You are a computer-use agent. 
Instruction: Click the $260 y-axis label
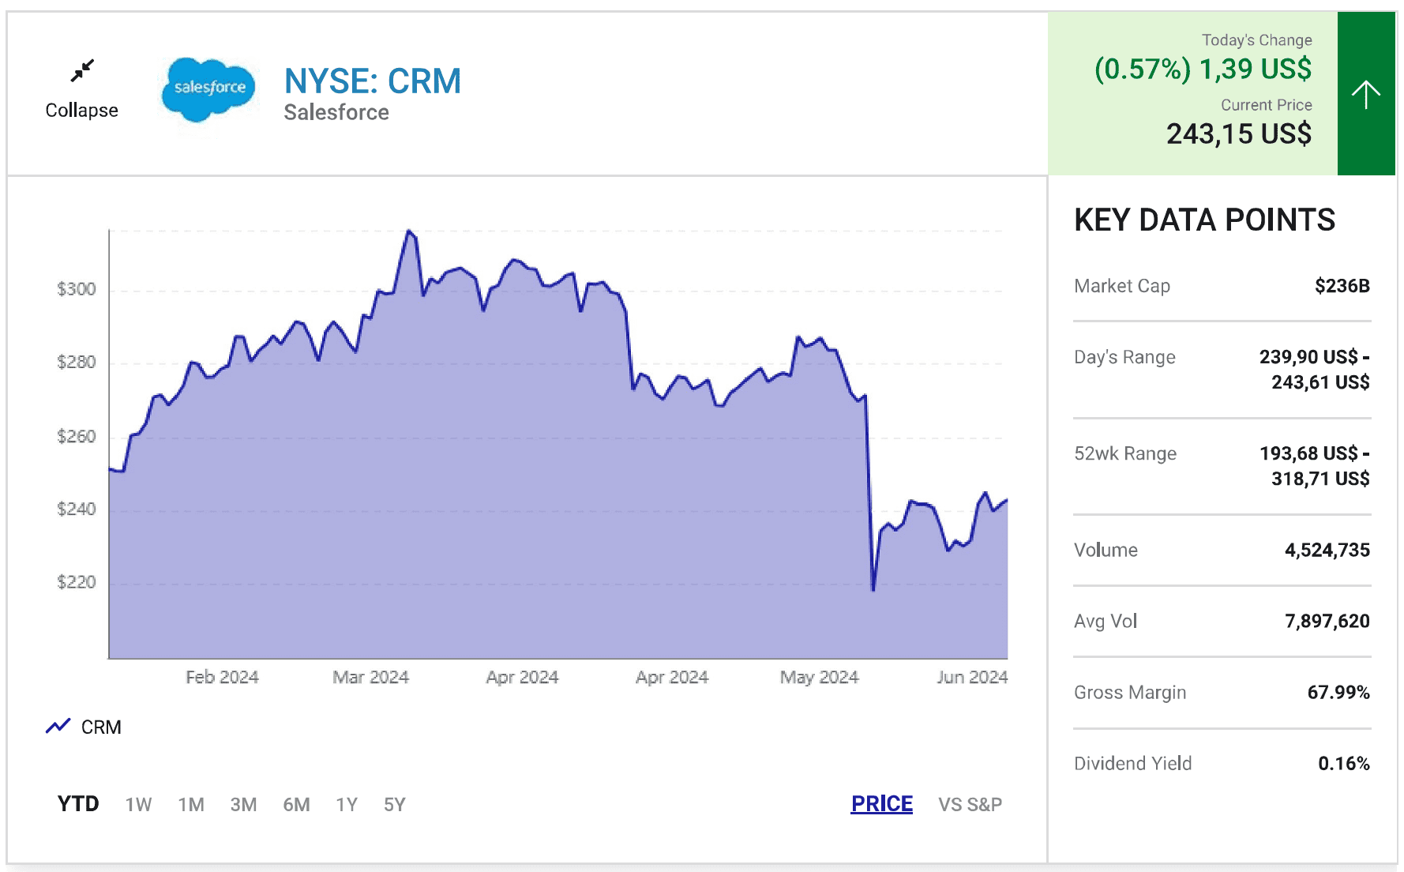[76, 437]
